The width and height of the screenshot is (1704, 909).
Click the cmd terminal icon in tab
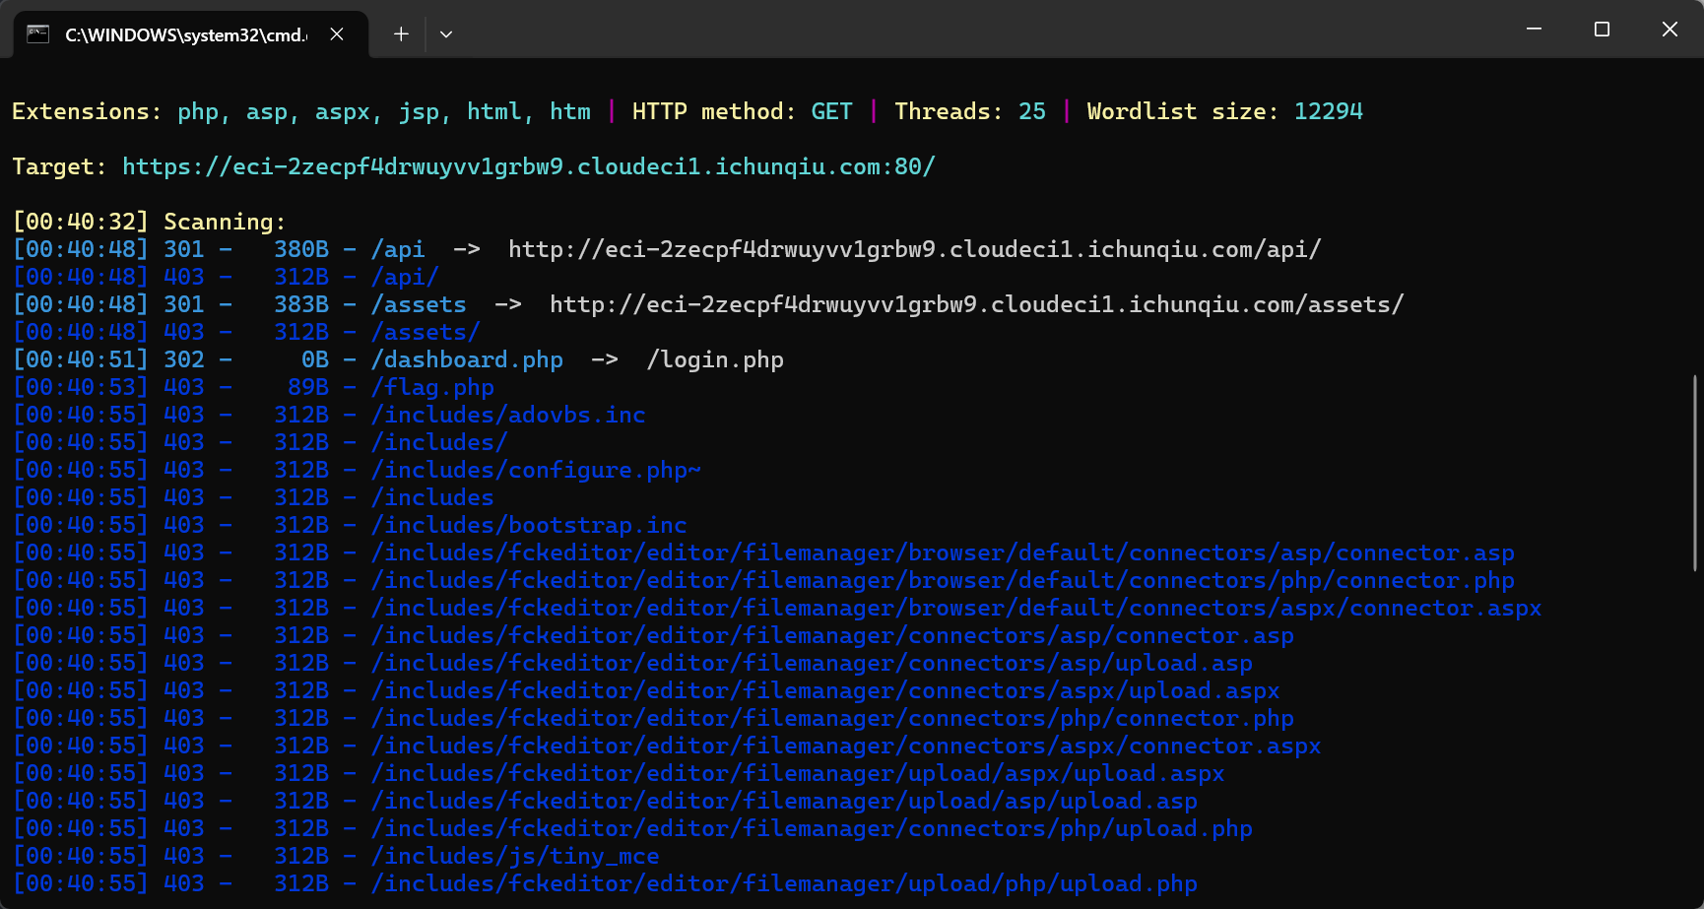[x=37, y=33]
